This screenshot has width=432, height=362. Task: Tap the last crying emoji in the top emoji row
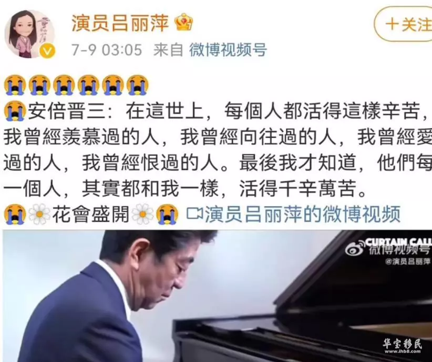(137, 85)
